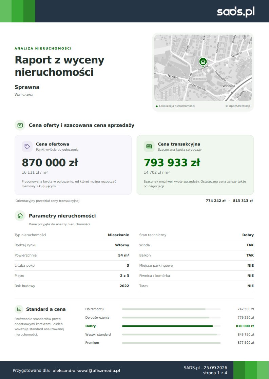Click the email aleksandra.kowal@afiszmedia.pl in footer
This screenshot has height=379, width=269.
coord(87,371)
